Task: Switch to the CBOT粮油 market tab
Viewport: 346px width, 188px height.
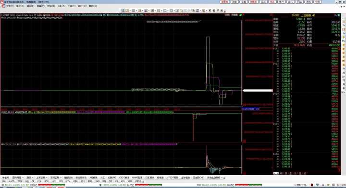Action: pyautogui.click(x=124, y=177)
